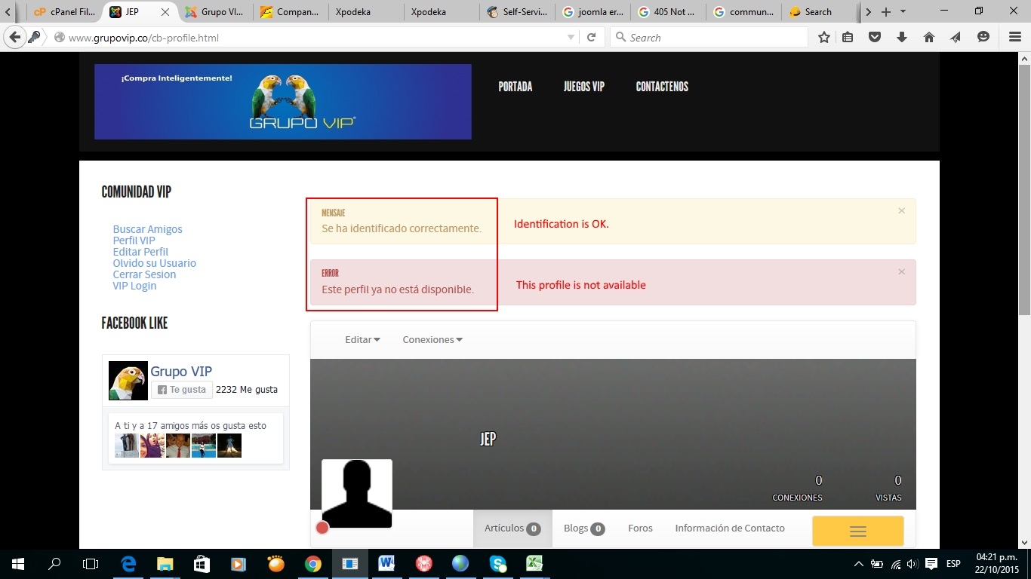1031x579 pixels.
Task: Open Excel from the taskbar
Action: (x=534, y=564)
